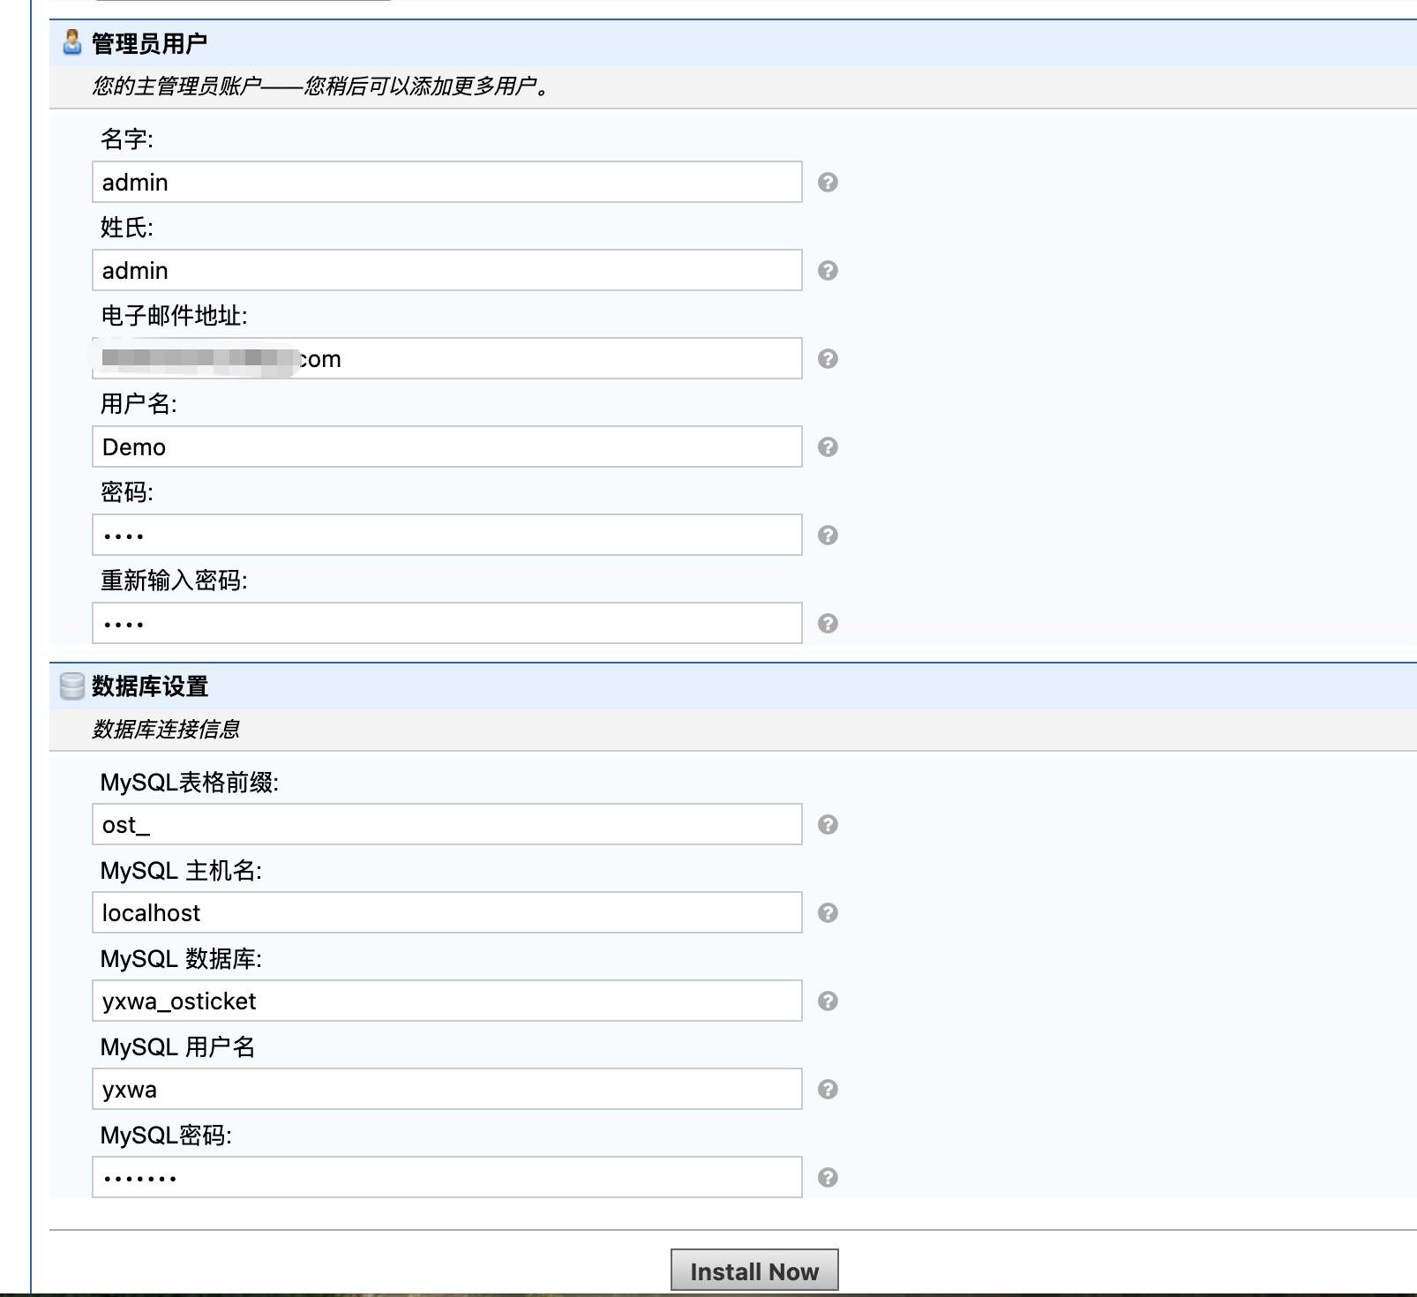This screenshot has width=1417, height=1297.
Task: Click help icon beside 用户名 Demo field
Action: [x=828, y=447]
